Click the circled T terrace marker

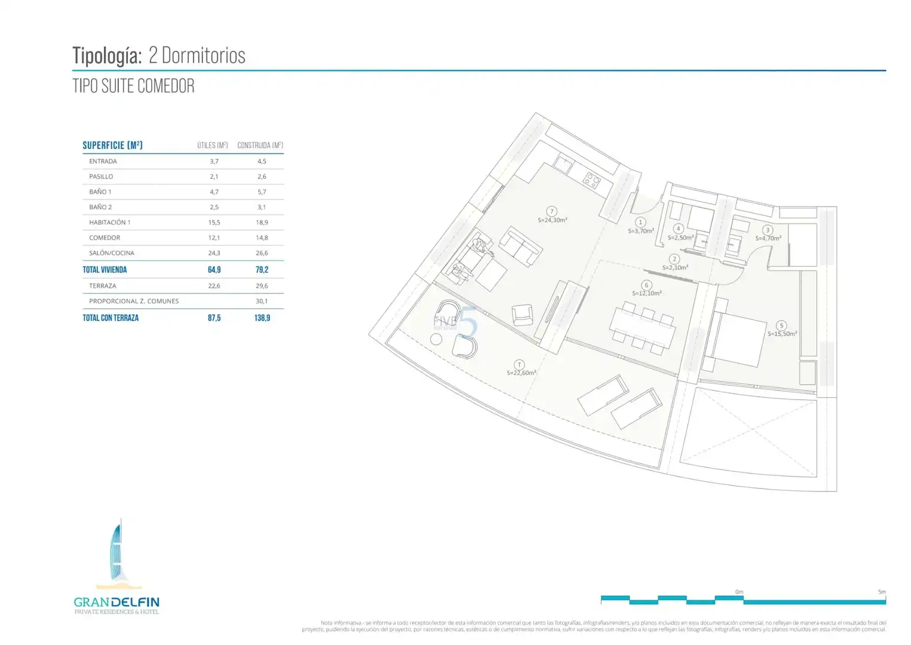[x=520, y=364]
